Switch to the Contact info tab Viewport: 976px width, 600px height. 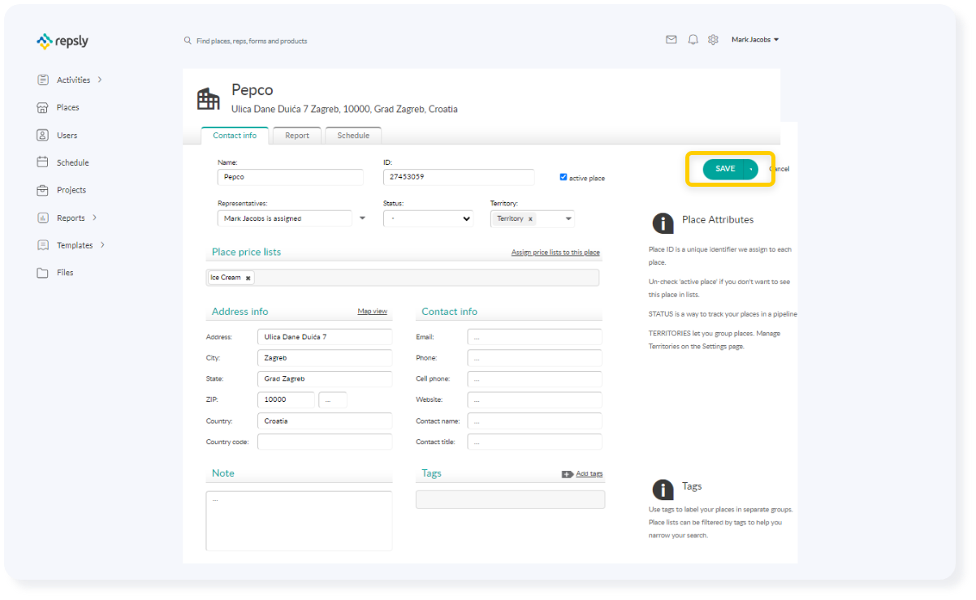pos(235,136)
